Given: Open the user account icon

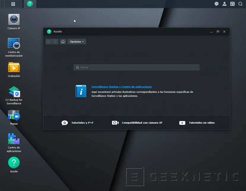Looking at the screenshot, I should click(225, 4).
